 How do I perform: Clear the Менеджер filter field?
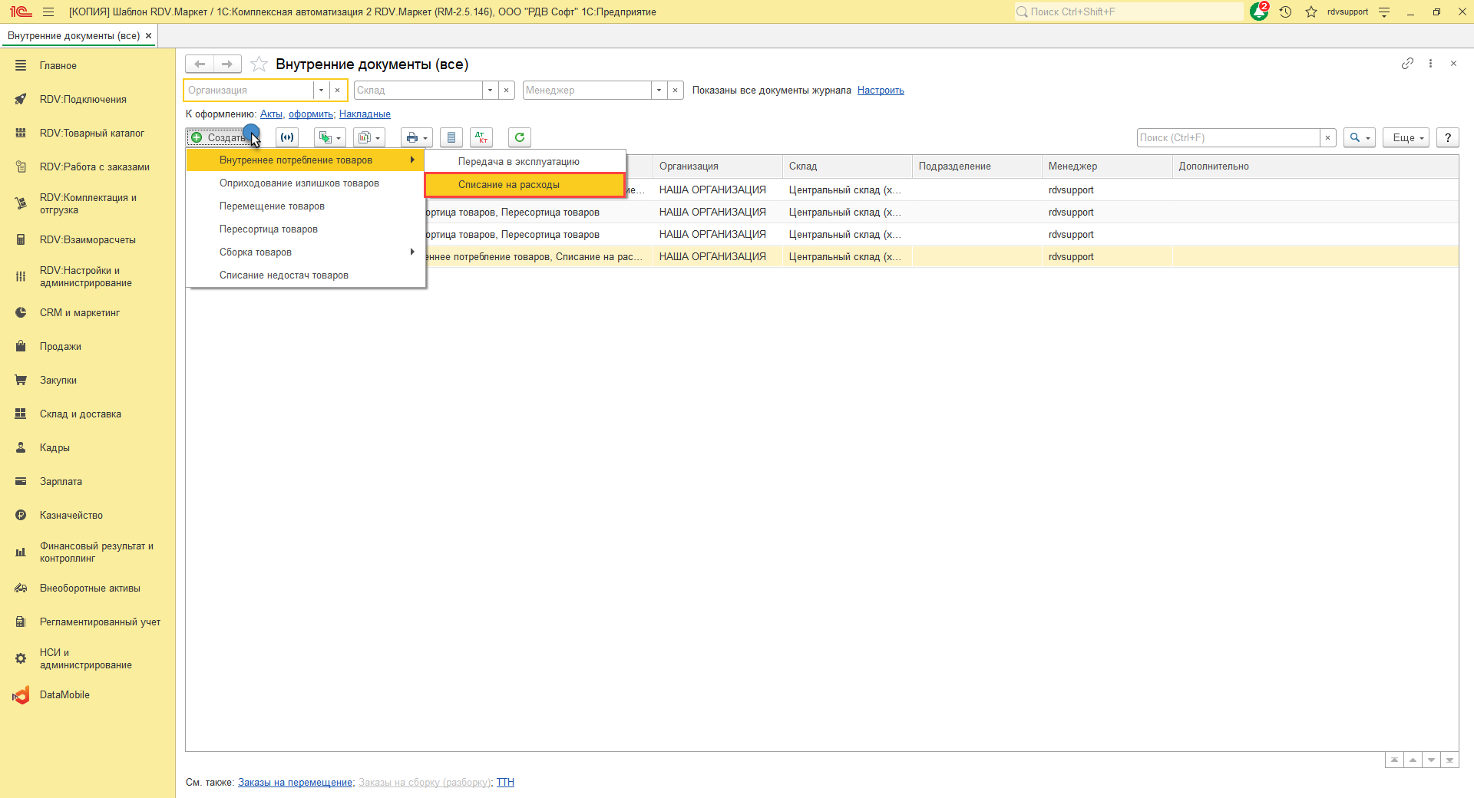(675, 91)
